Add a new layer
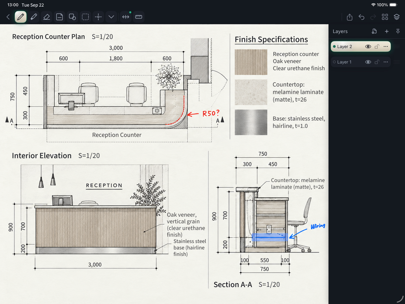 click(x=387, y=31)
